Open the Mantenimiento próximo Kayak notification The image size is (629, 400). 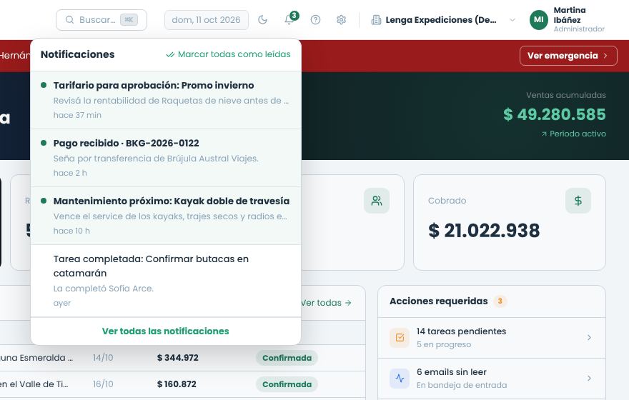coord(166,216)
